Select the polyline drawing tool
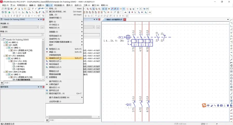Viewport: 233px width, 125px height. [231, 63]
